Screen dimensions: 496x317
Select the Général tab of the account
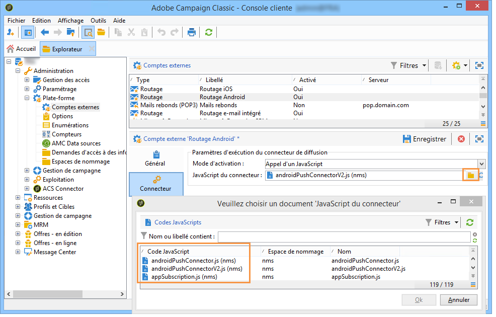click(155, 158)
